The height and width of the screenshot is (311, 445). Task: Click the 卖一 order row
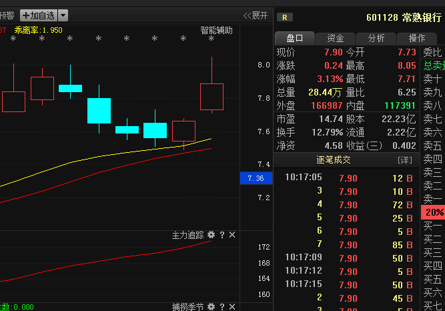click(x=432, y=199)
